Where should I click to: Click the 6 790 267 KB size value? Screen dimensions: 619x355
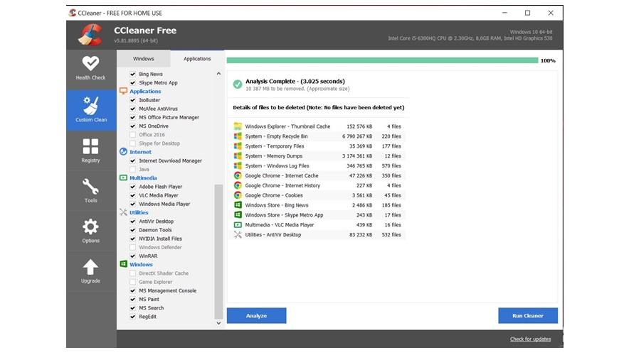click(357, 136)
